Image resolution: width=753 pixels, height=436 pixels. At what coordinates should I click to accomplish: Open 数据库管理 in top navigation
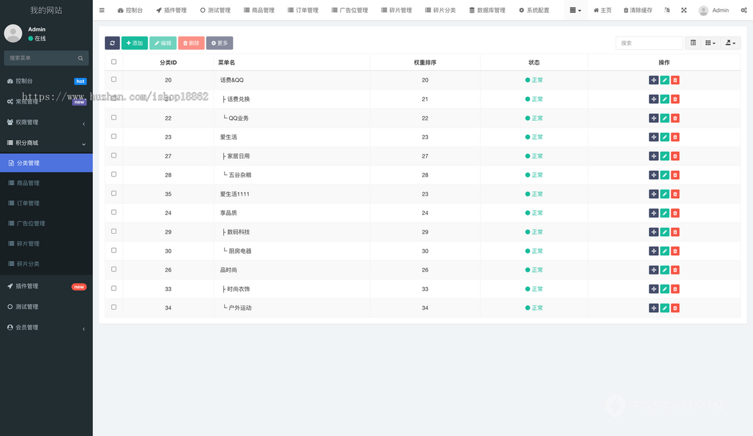488,10
